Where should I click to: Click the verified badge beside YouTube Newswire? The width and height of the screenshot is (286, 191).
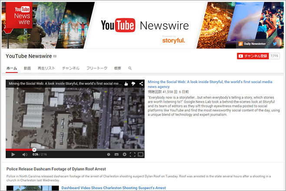coord(55,56)
